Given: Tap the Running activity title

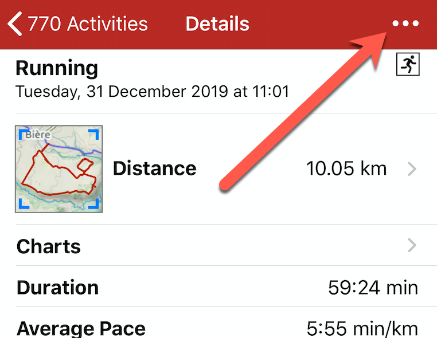Looking at the screenshot, I should pos(57,69).
